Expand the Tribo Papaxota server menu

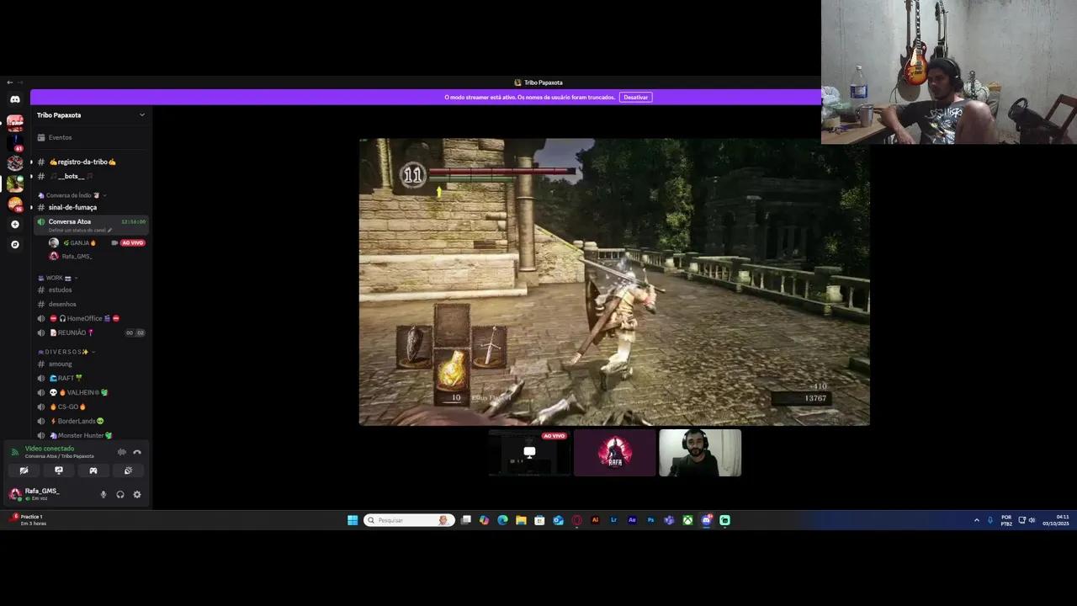coord(90,115)
